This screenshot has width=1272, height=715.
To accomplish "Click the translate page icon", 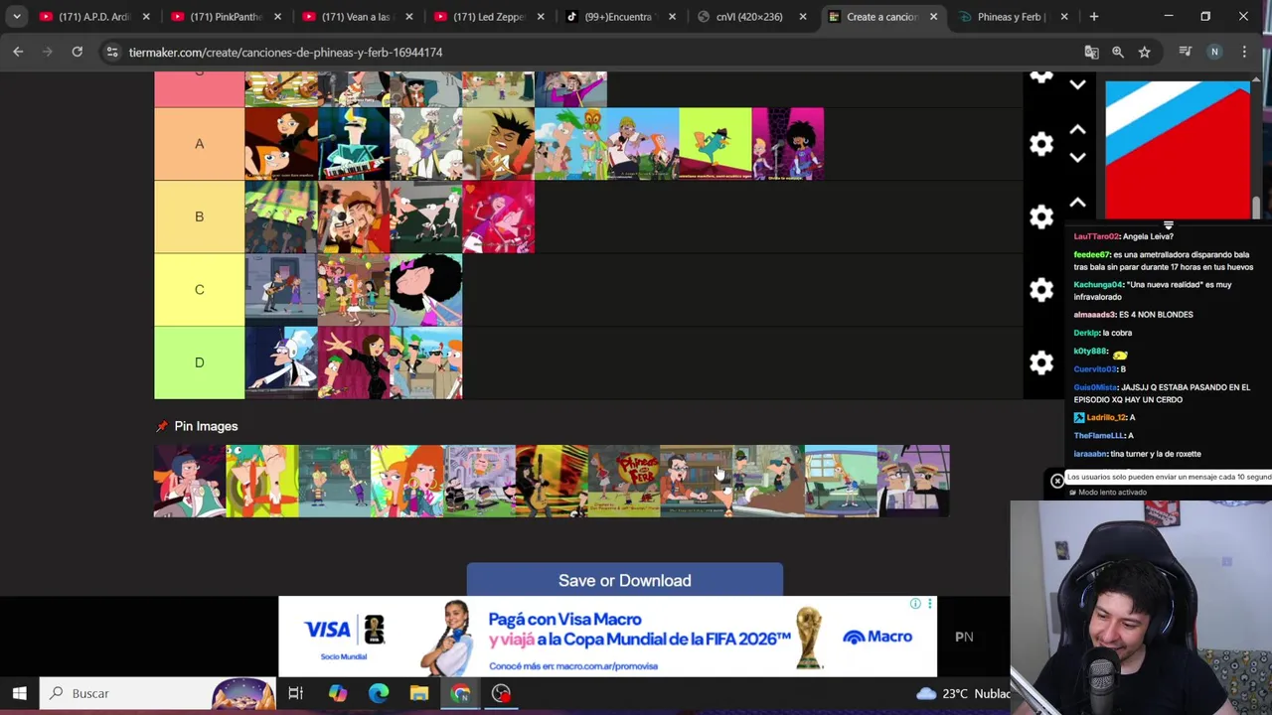I will 1091,52.
